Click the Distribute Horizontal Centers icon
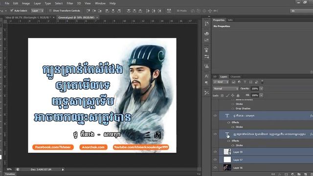 pyautogui.click(x=154, y=11)
